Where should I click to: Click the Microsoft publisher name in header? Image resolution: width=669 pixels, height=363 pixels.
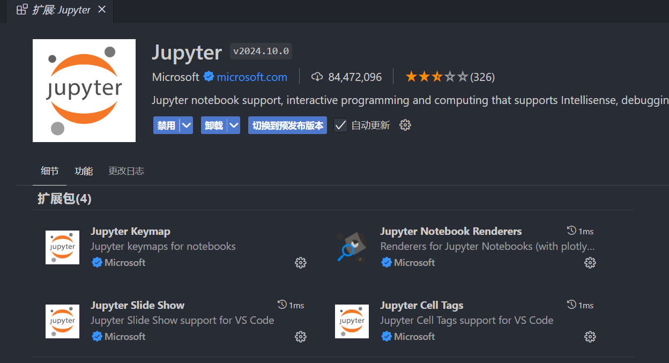pyautogui.click(x=175, y=77)
